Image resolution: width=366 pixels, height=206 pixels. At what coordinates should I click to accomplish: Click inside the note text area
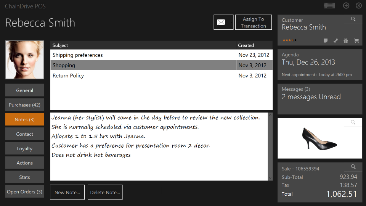pyautogui.click(x=159, y=146)
